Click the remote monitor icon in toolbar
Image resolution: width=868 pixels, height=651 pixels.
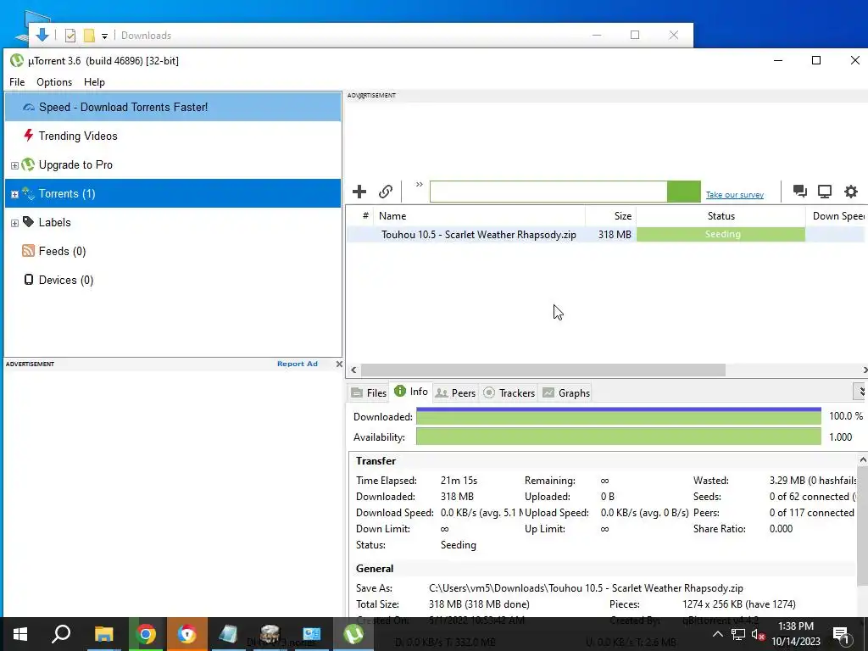(825, 192)
